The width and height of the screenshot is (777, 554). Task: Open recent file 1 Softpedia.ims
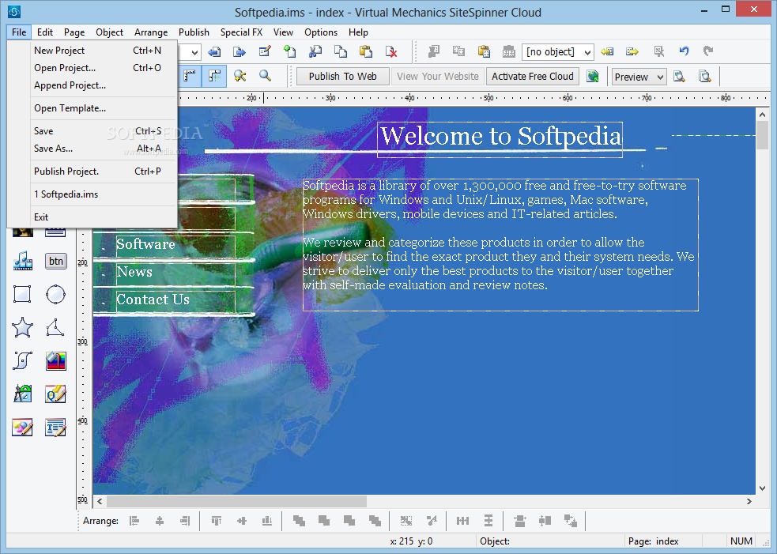(x=97, y=194)
